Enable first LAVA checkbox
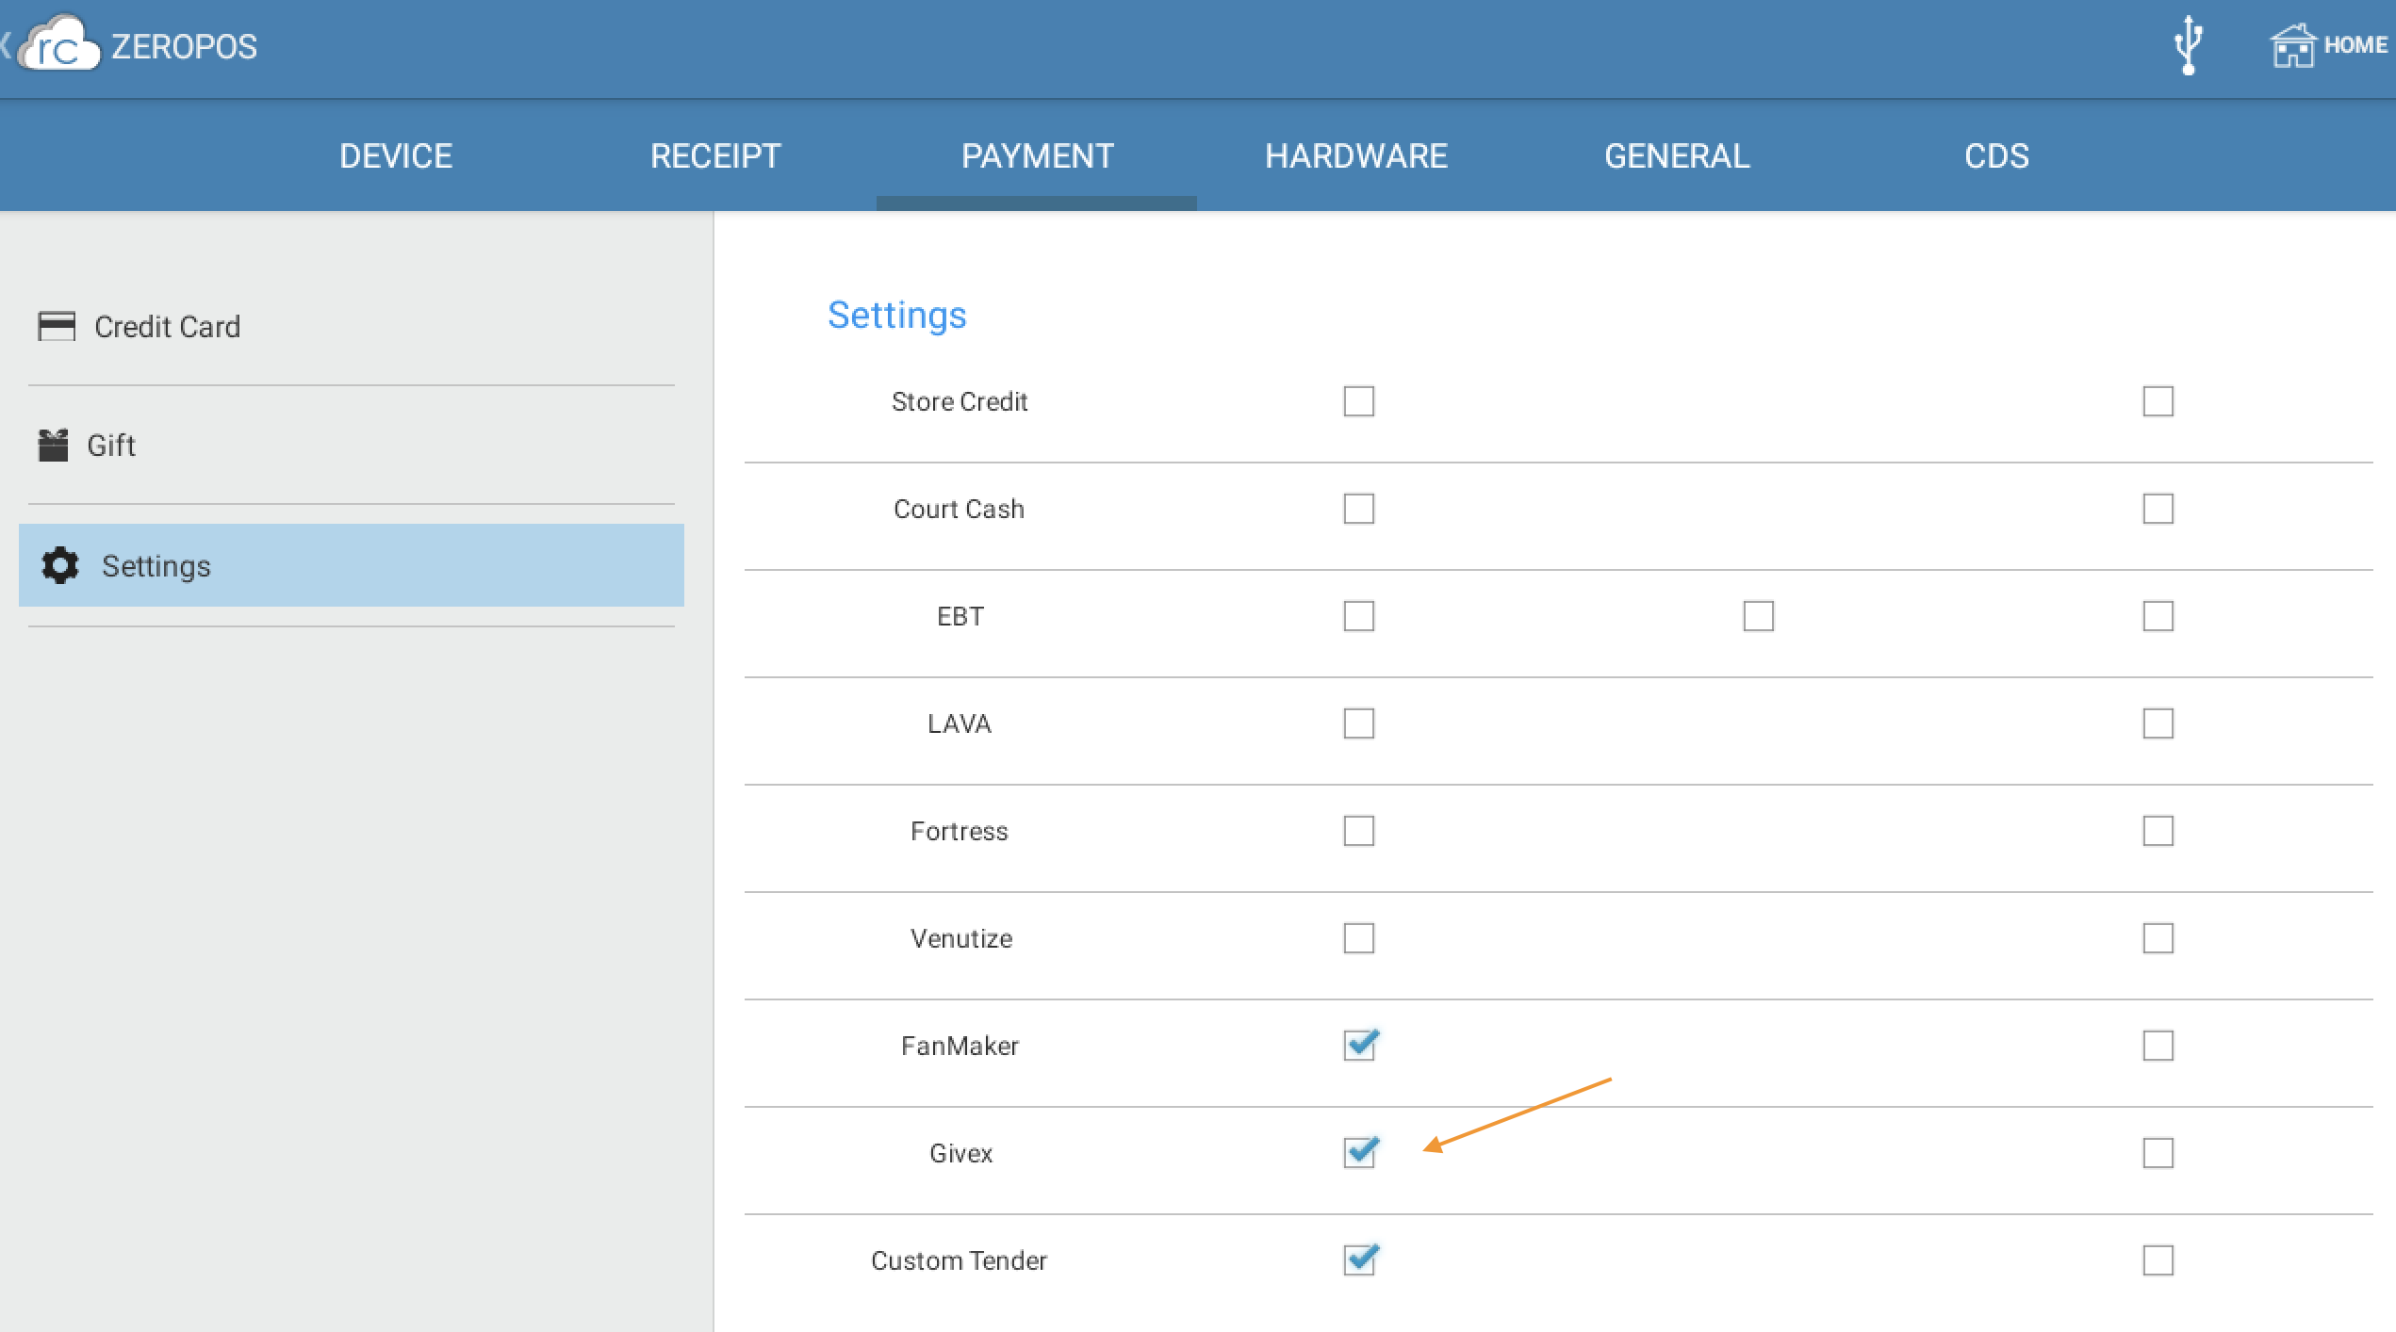 click(1358, 723)
